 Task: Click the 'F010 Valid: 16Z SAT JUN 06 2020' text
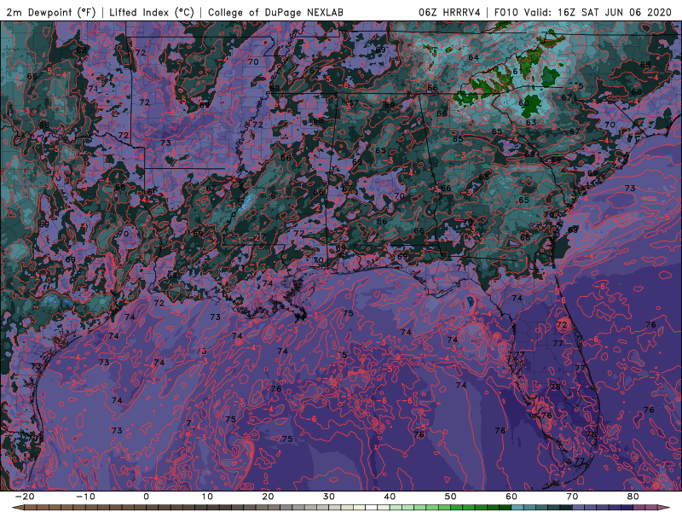coord(583,12)
